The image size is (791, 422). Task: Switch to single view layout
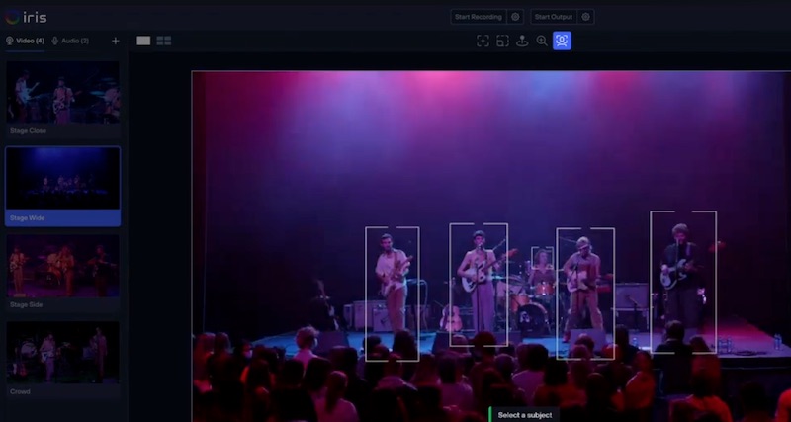coord(143,41)
